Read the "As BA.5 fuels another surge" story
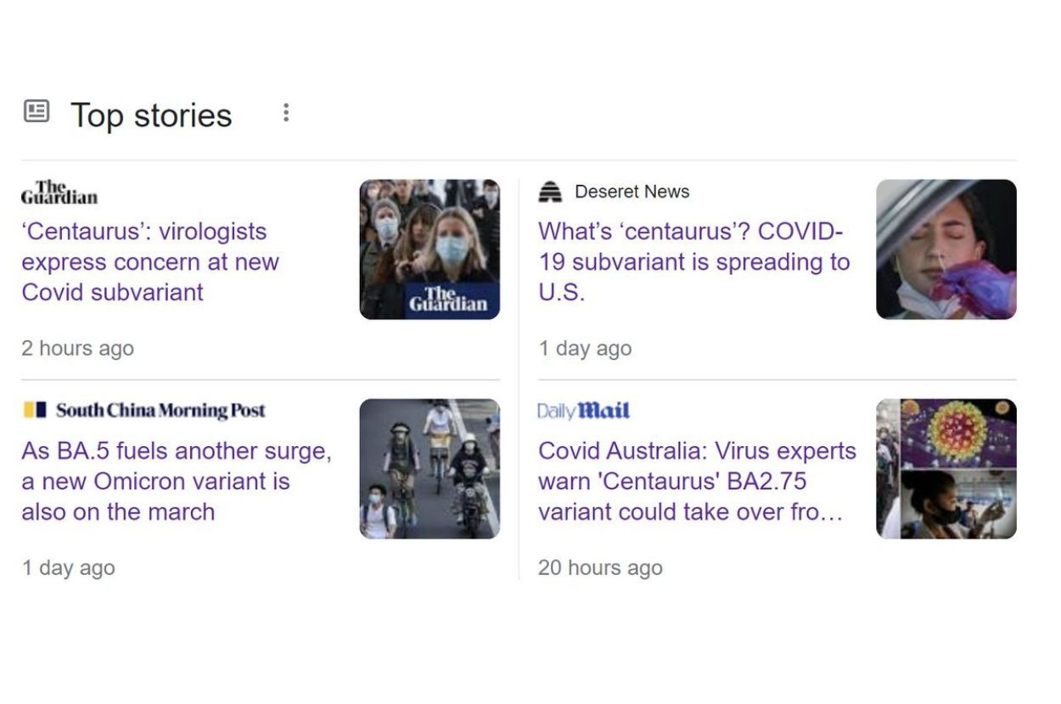The height and width of the screenshot is (704, 1061). tap(177, 481)
